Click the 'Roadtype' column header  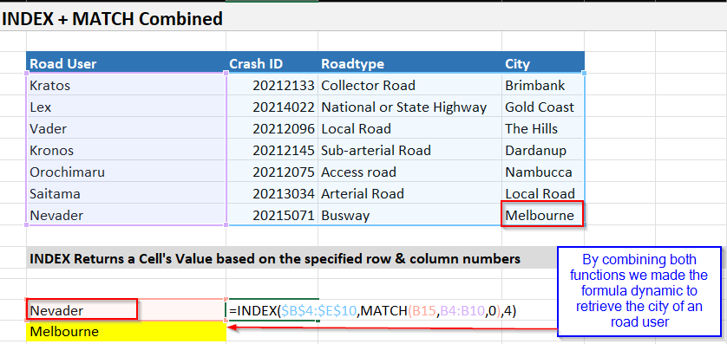(x=409, y=63)
